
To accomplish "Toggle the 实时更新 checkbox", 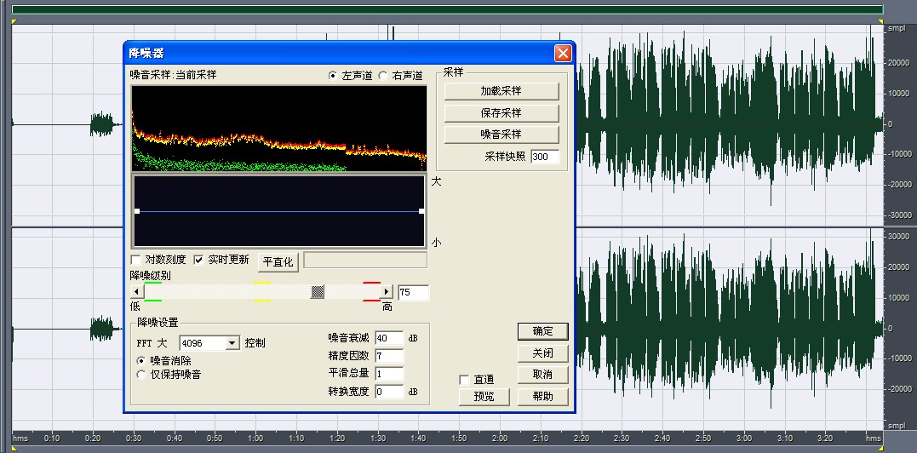I will tap(199, 260).
